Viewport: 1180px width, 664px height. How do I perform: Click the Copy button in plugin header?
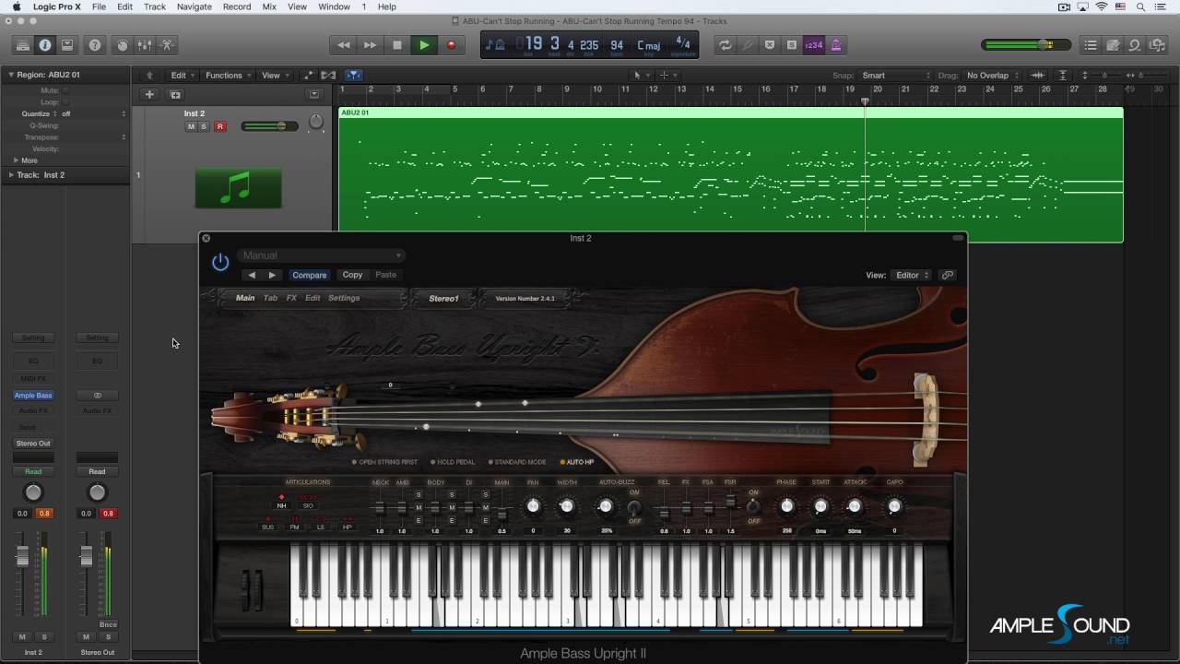click(x=352, y=275)
